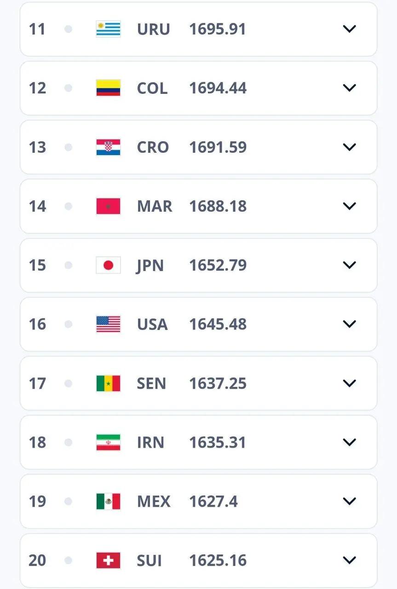Show USA details via chevron arrow
397x589 pixels.
350,324
